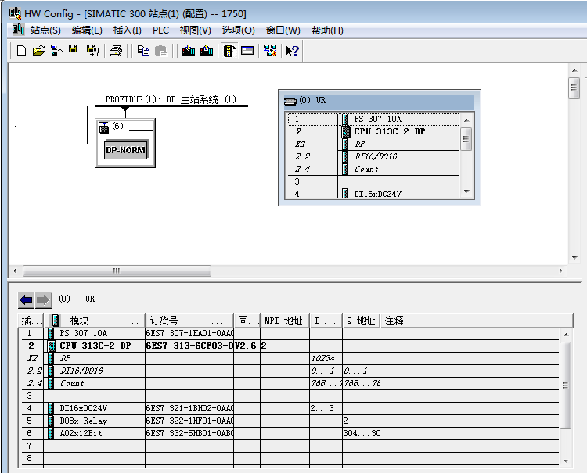Click the Save and Compile toolbar icon

coord(92,51)
